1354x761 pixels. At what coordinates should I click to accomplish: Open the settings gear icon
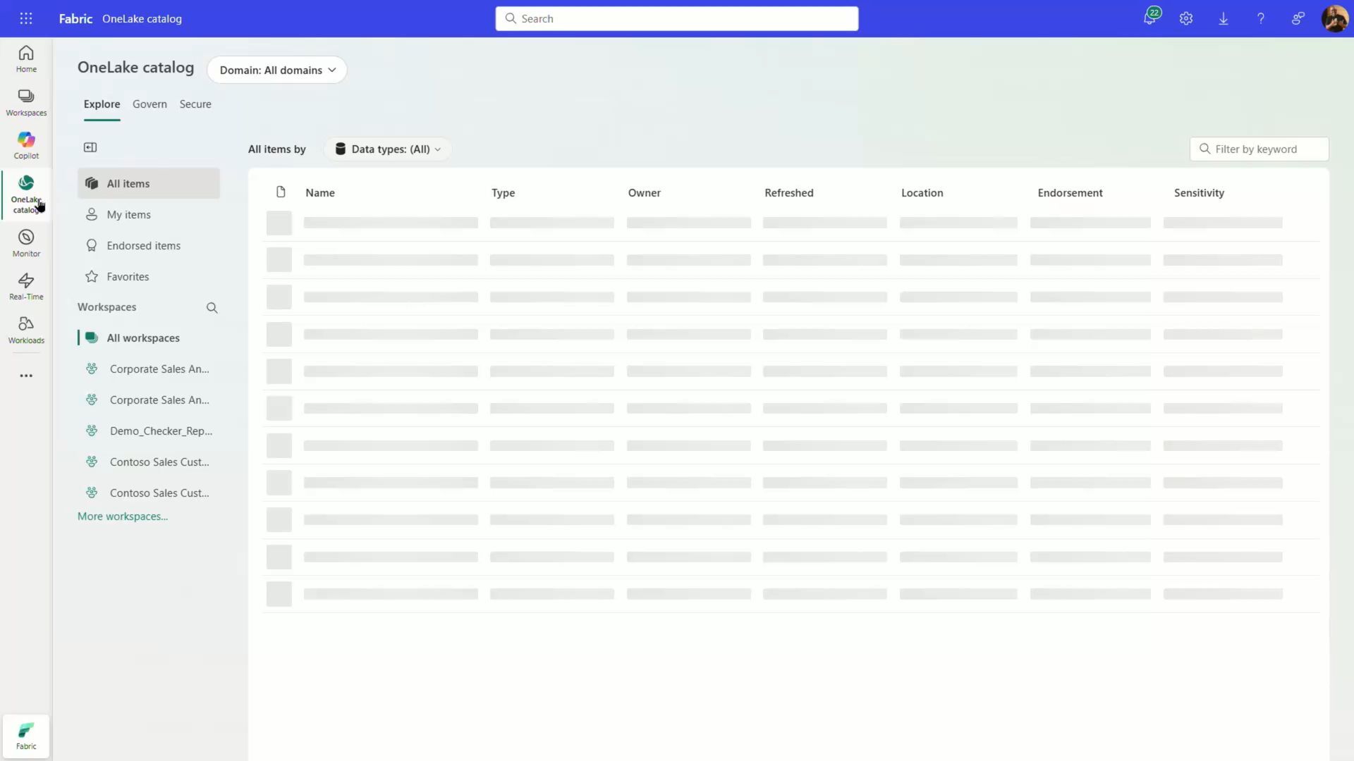pyautogui.click(x=1186, y=19)
